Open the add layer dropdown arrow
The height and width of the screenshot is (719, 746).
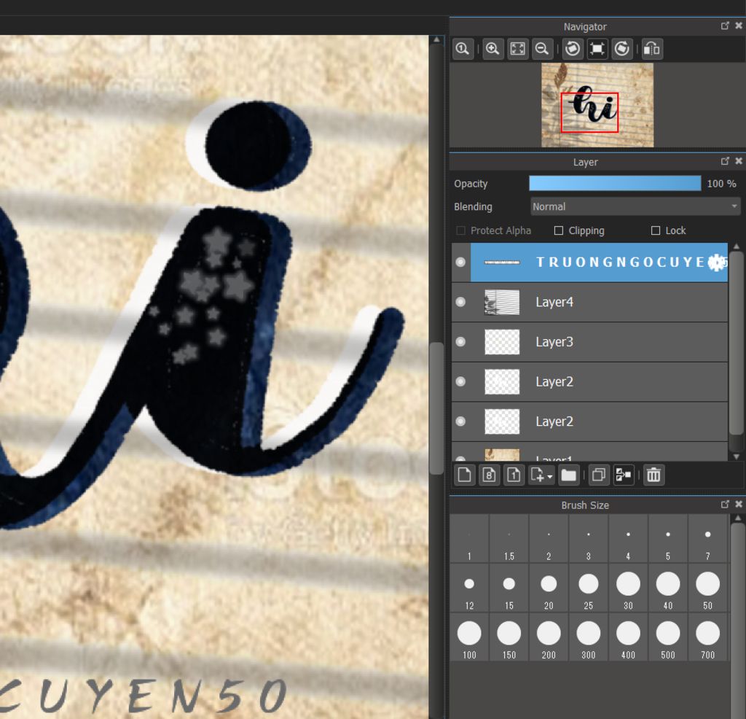tap(550, 476)
